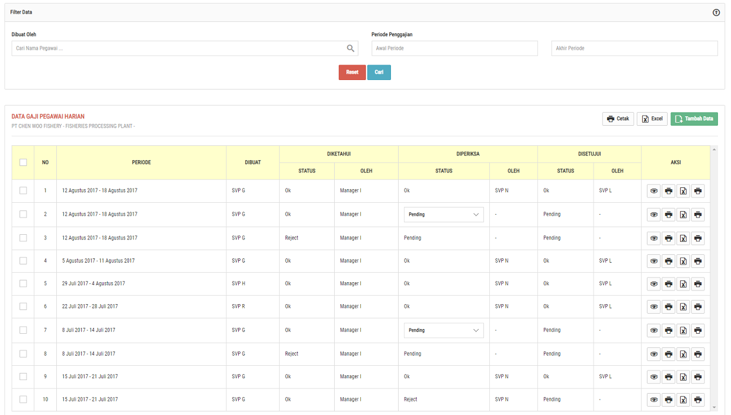Screen dimensions: 731x415
Task: Collapse the Filter Data panel with arrow icon
Action: click(x=716, y=12)
